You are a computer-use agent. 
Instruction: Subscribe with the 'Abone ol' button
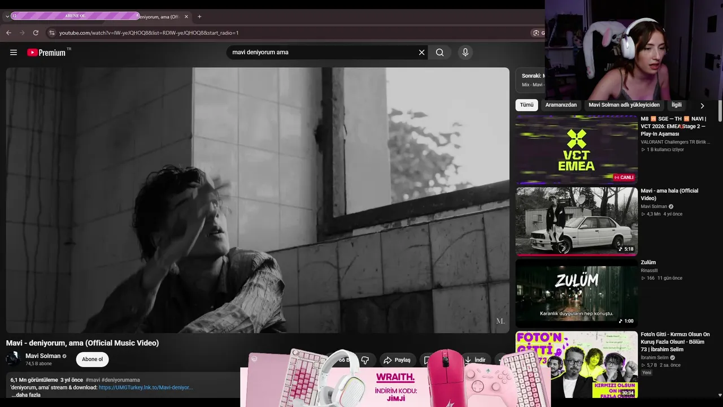pyautogui.click(x=93, y=359)
